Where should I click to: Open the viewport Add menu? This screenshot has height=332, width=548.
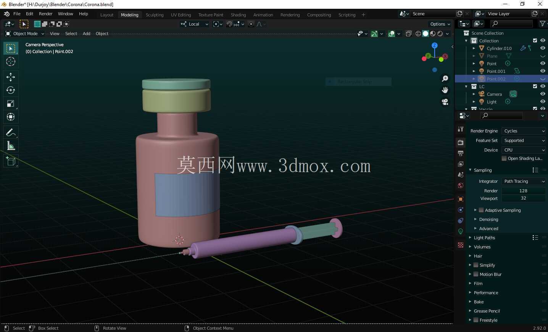87,34
